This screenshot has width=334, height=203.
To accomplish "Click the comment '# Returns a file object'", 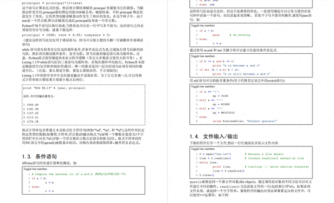I will click(264, 154).
